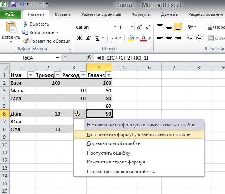Select Align Text Left icon

[x=160, y=38]
